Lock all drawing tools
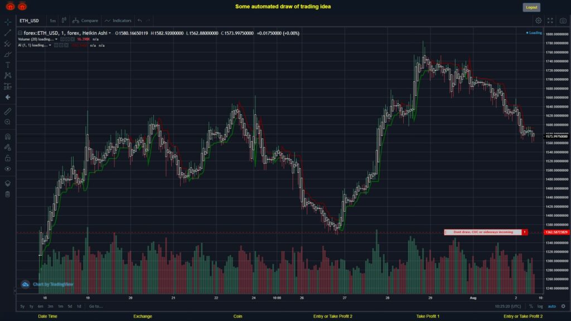The width and height of the screenshot is (571, 321). 8,158
